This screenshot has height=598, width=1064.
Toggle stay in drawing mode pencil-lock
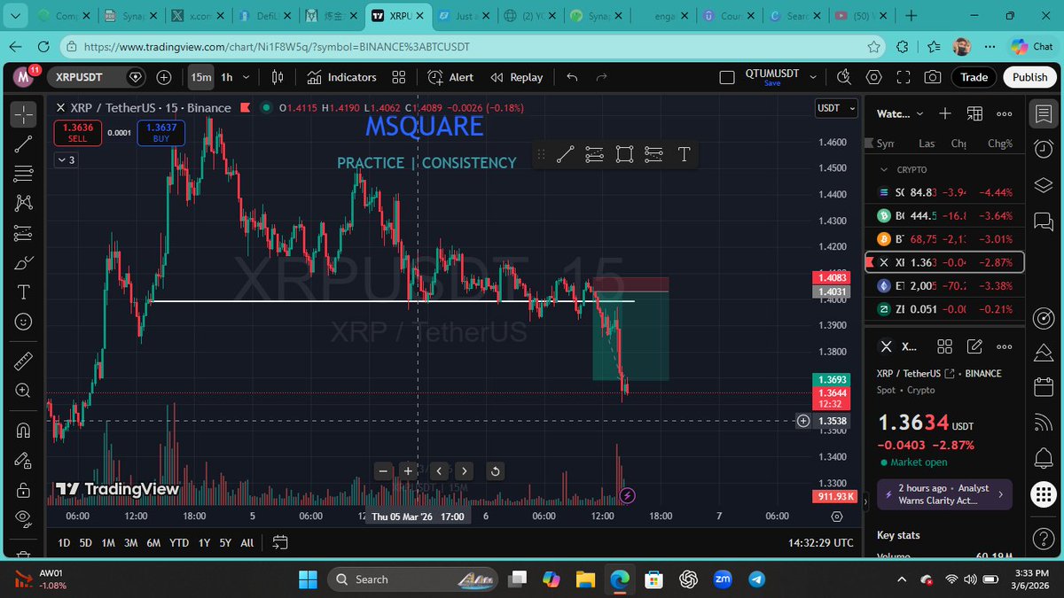pos(24,460)
